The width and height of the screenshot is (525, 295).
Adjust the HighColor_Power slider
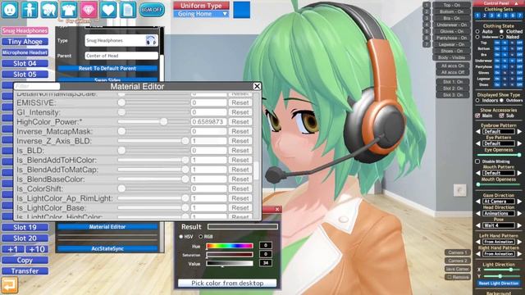point(153,122)
